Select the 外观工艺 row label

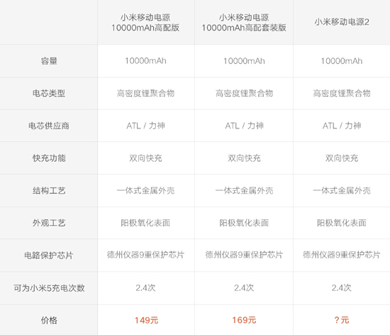(x=49, y=223)
